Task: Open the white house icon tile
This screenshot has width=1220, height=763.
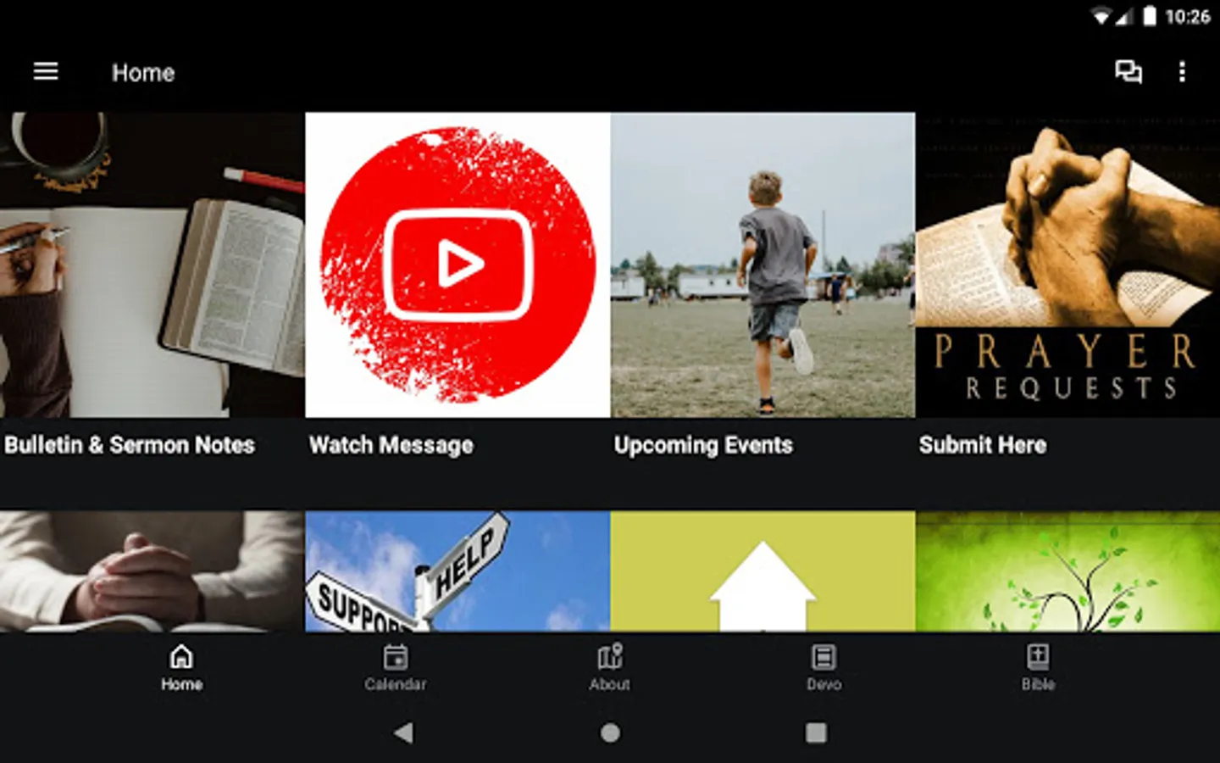Action: [762, 571]
